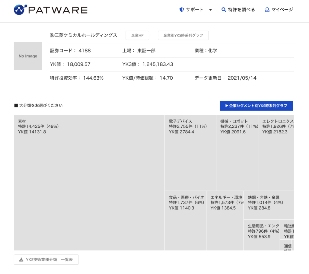Click the company name ㈱三菱ケミカルホールディングス
Screen dimensions: 309x274
[x=84, y=35]
